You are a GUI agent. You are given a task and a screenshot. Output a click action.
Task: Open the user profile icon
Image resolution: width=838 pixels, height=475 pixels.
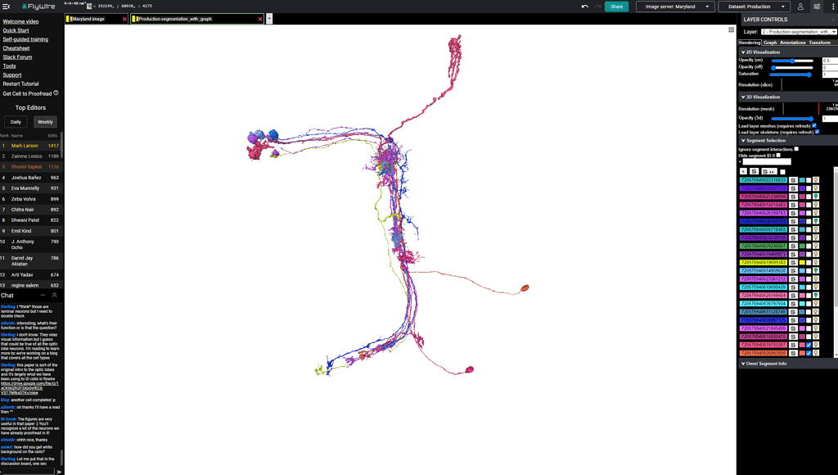click(800, 7)
